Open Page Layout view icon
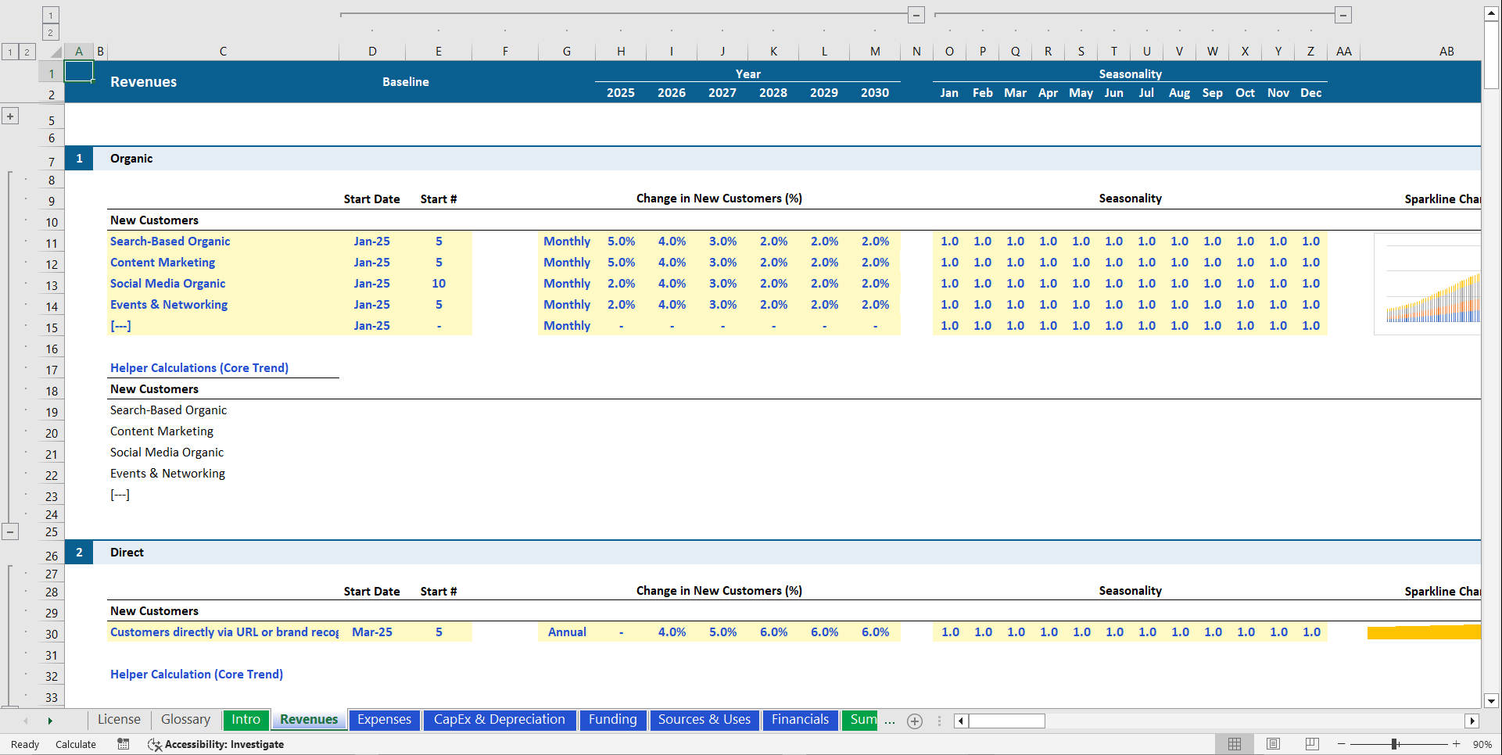This screenshot has height=755, width=1502. coord(1273,744)
